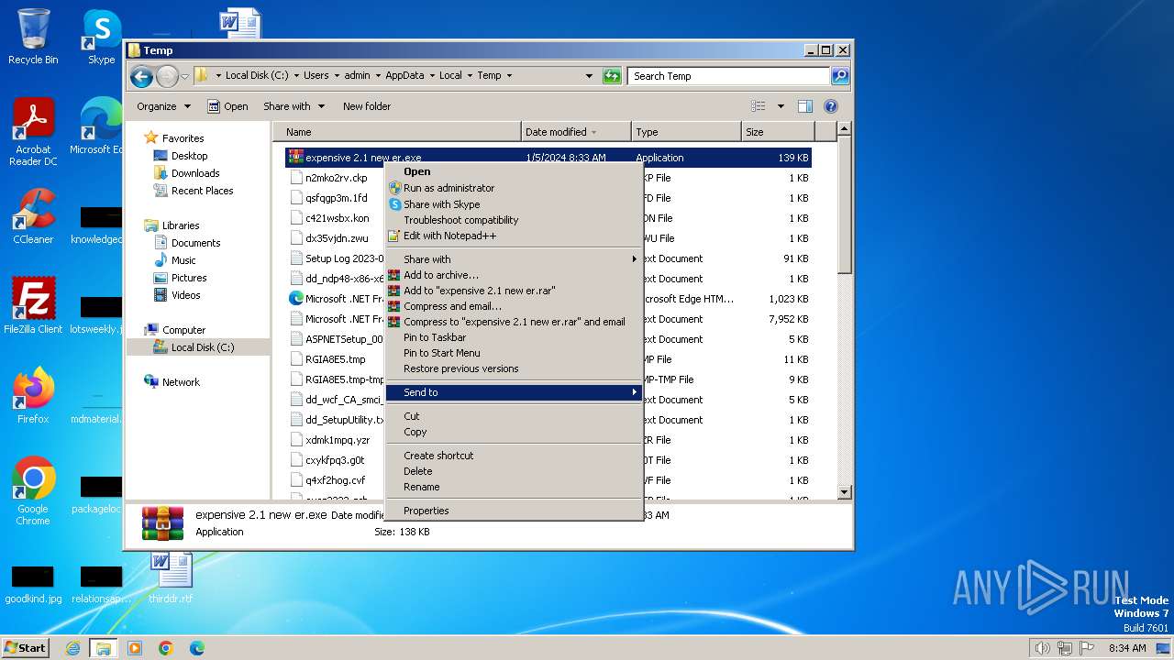Open Share with toolbar dropdown

(x=293, y=106)
